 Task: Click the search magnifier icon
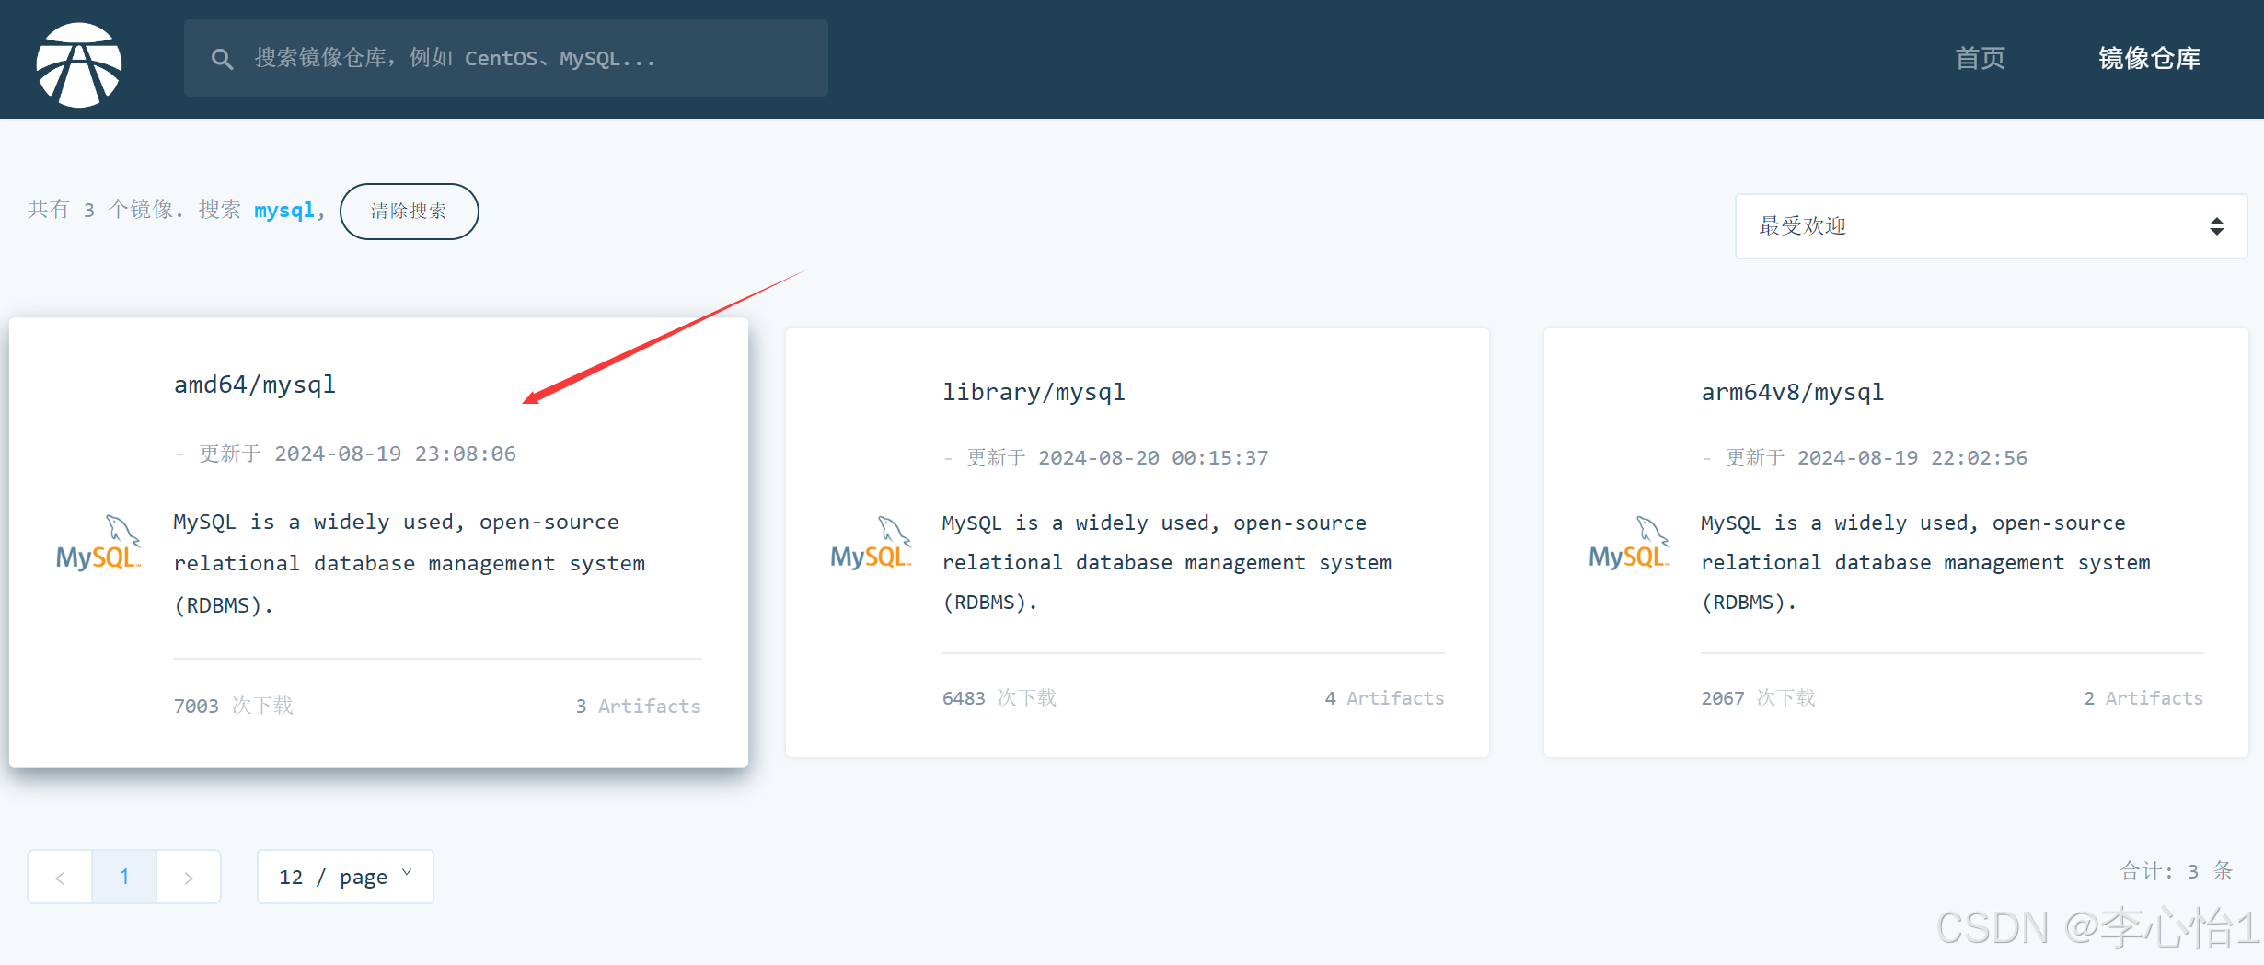point(222,59)
